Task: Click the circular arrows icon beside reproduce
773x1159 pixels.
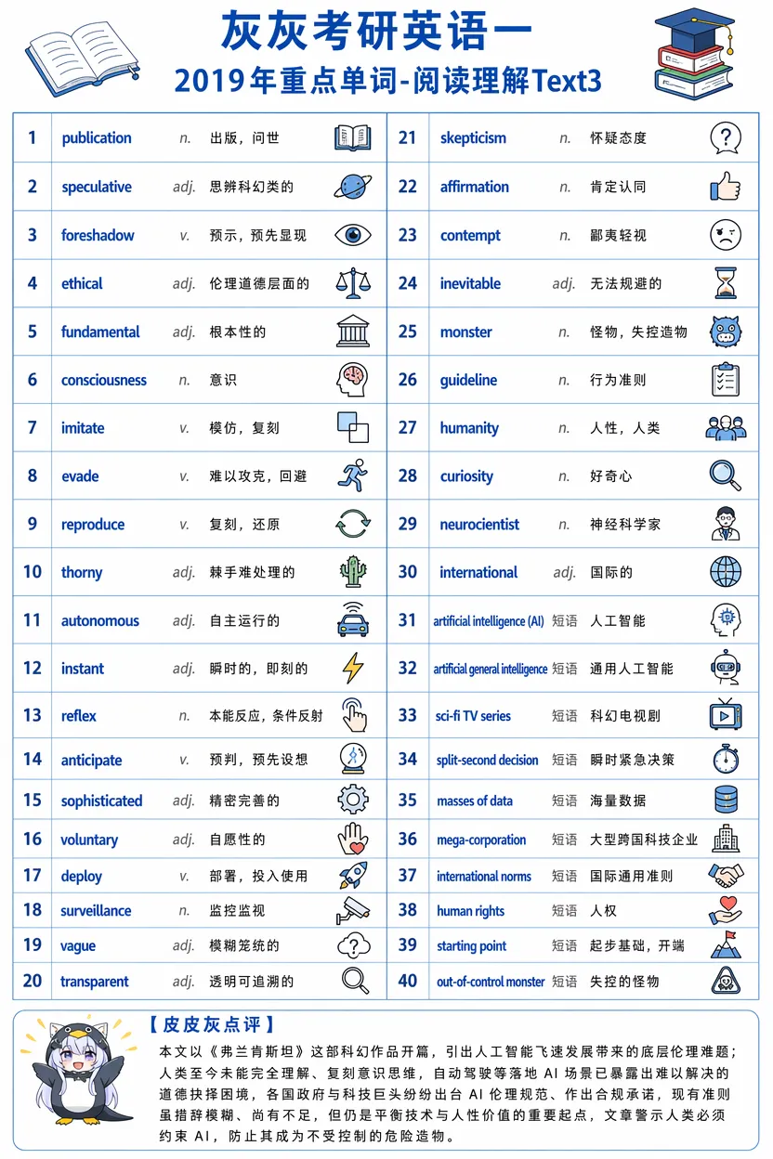Action: (x=353, y=524)
